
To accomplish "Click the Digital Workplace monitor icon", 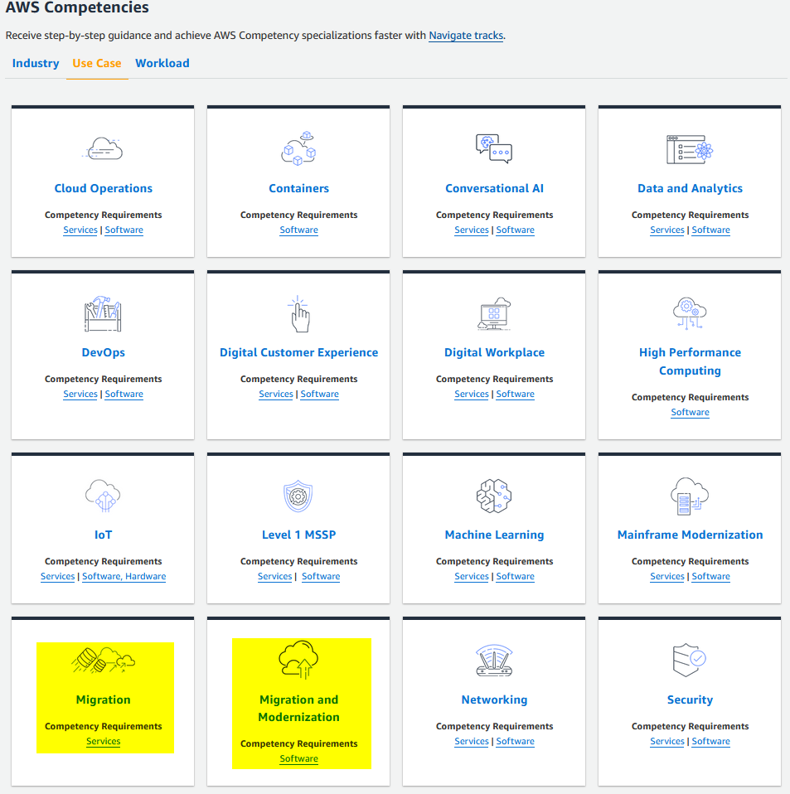I will click(494, 314).
